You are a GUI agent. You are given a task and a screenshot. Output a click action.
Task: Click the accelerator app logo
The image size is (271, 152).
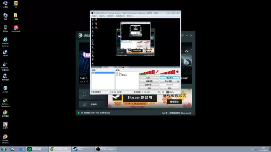[80, 35]
